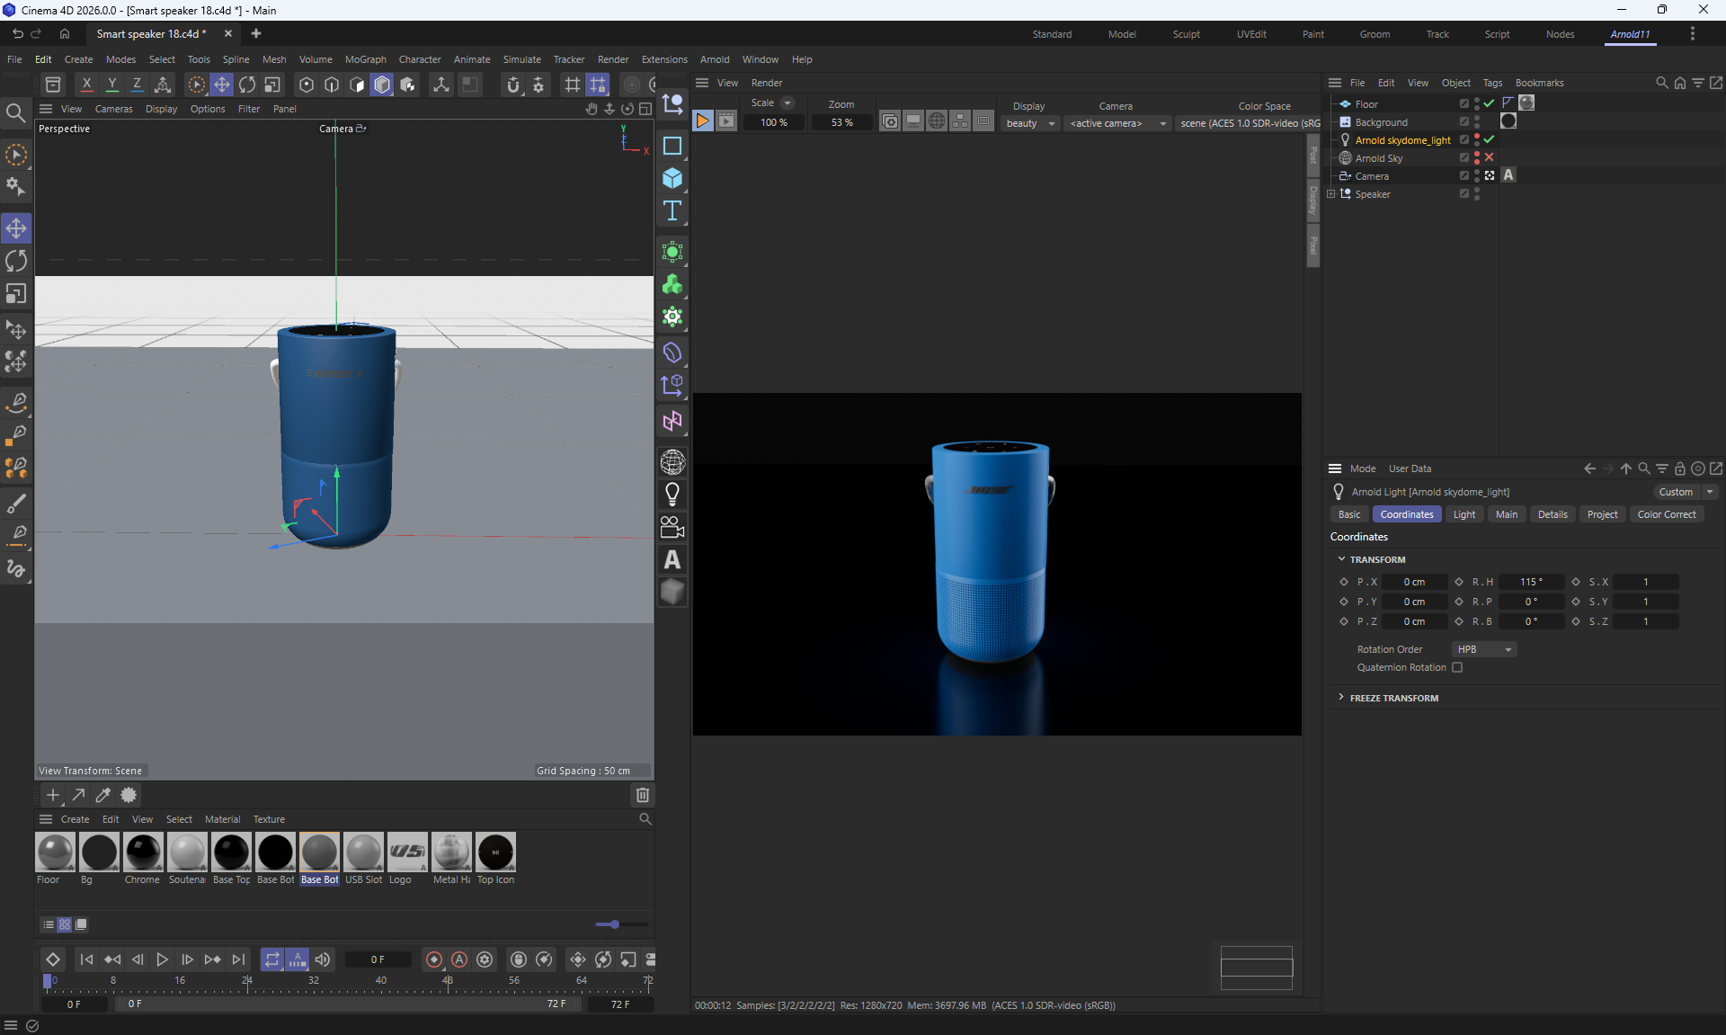Viewport: 1726px width, 1035px height.
Task: Toggle the Arnold Sky enable red X
Action: tap(1490, 157)
